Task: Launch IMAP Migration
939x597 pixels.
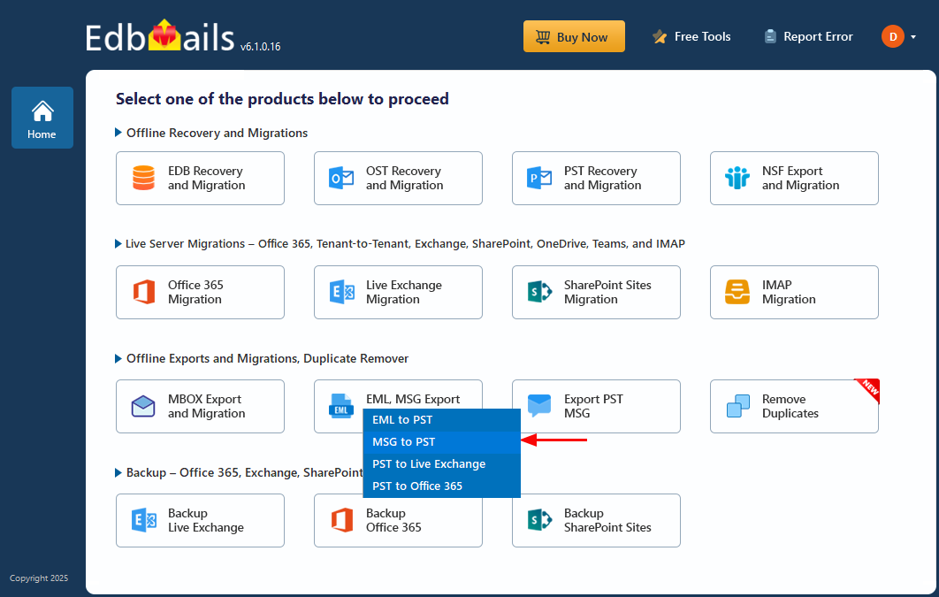Action: tap(794, 292)
